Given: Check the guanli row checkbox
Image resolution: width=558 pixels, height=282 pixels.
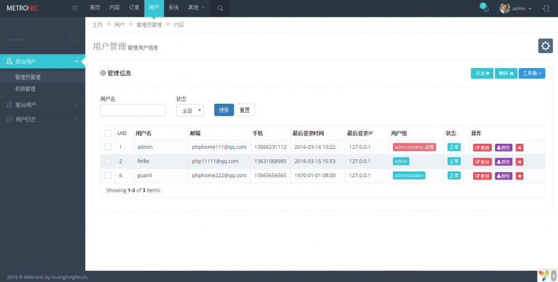Looking at the screenshot, I should (x=108, y=176).
